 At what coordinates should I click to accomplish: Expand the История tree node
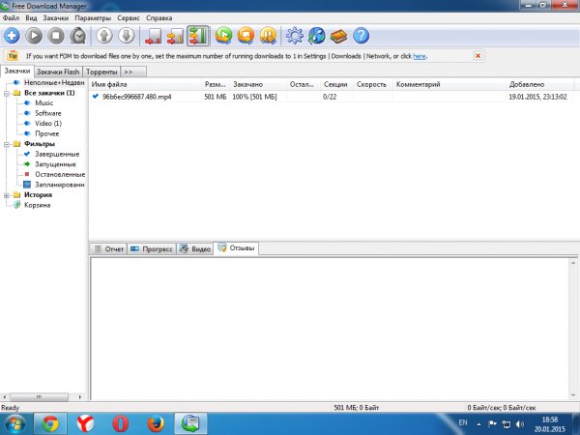tap(7, 195)
